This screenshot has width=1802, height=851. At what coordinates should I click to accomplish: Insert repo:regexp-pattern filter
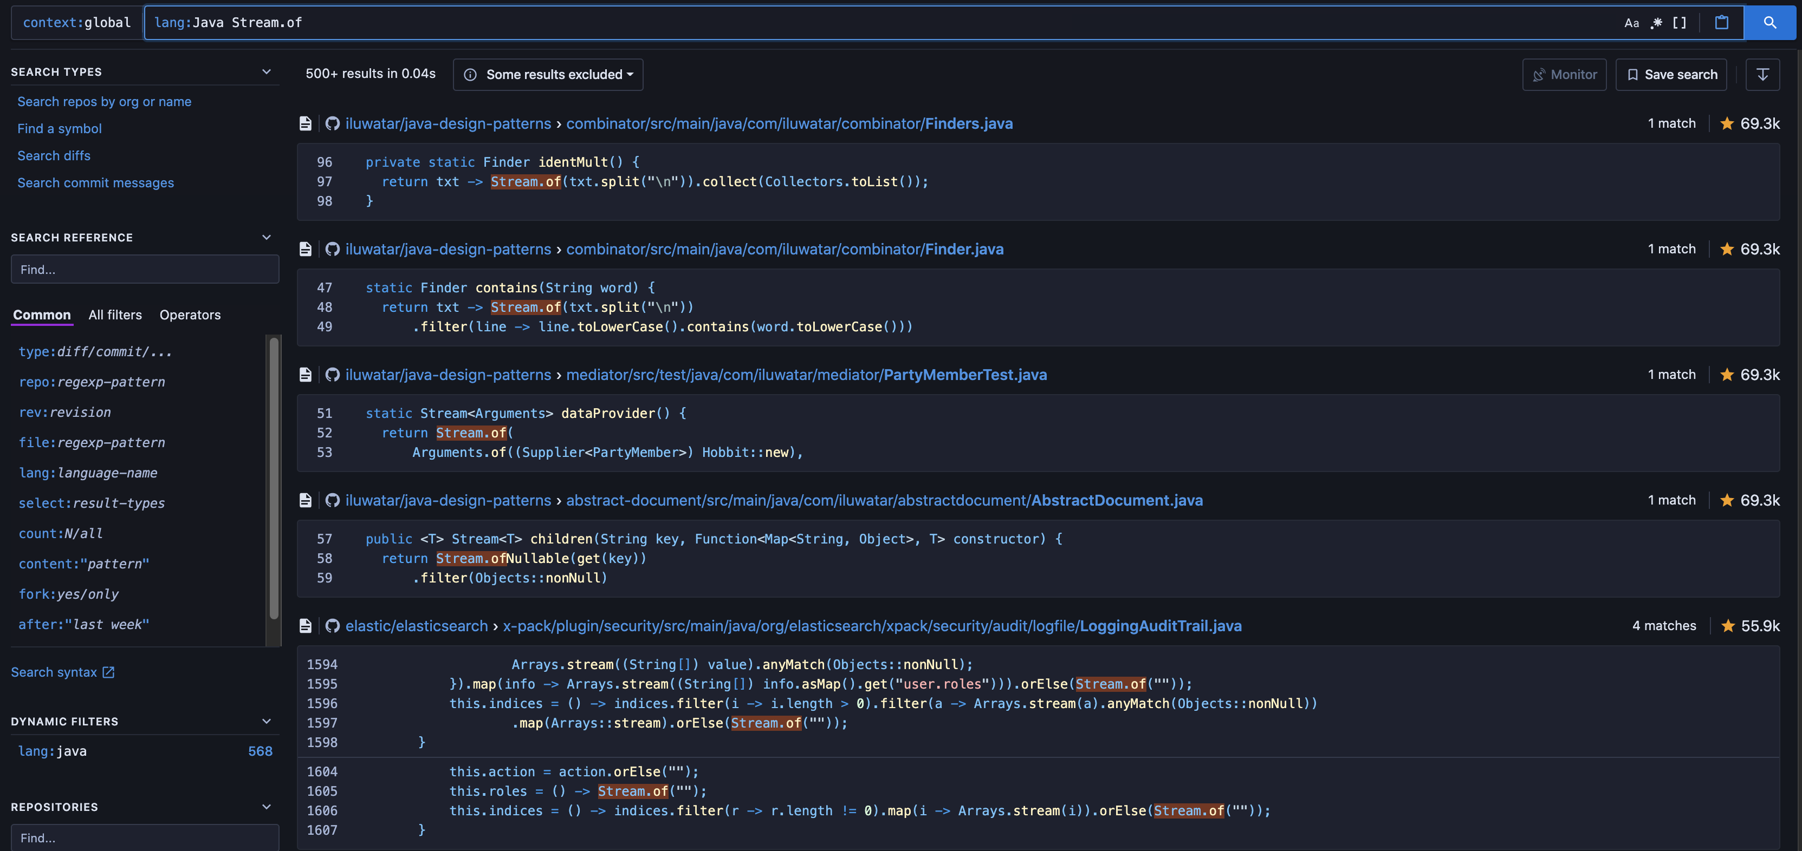[x=92, y=382]
